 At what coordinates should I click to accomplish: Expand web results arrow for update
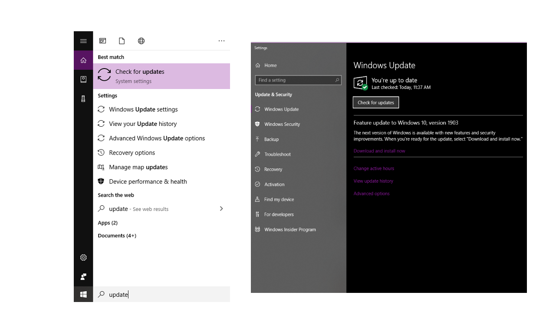click(221, 209)
